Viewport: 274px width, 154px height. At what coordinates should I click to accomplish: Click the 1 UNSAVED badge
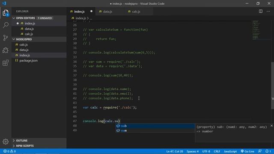(x=45, y=18)
